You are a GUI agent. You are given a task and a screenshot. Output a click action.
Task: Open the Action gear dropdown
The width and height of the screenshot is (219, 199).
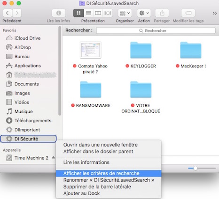click(x=144, y=13)
